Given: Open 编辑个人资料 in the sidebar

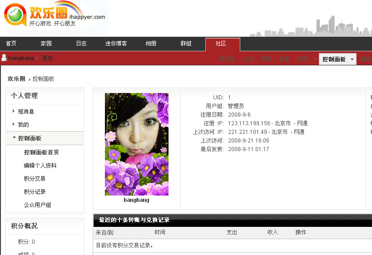Looking at the screenshot, I should click(x=40, y=166).
